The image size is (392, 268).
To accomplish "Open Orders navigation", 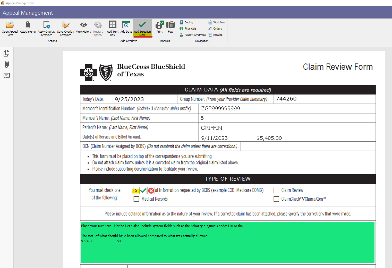I will (x=215, y=29).
